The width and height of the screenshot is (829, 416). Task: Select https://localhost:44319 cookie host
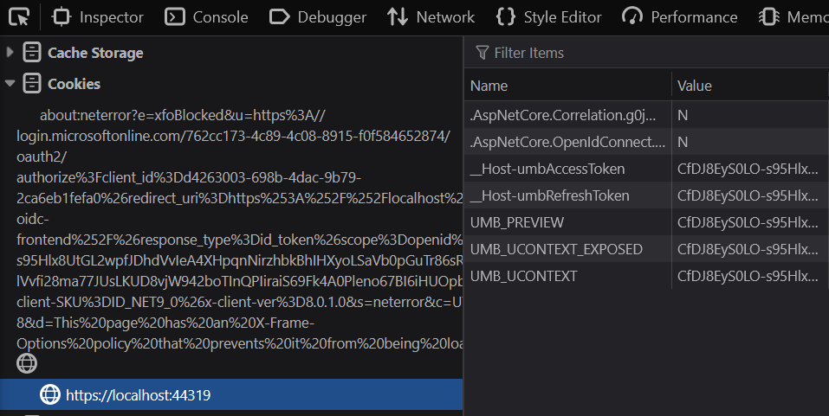click(x=139, y=395)
